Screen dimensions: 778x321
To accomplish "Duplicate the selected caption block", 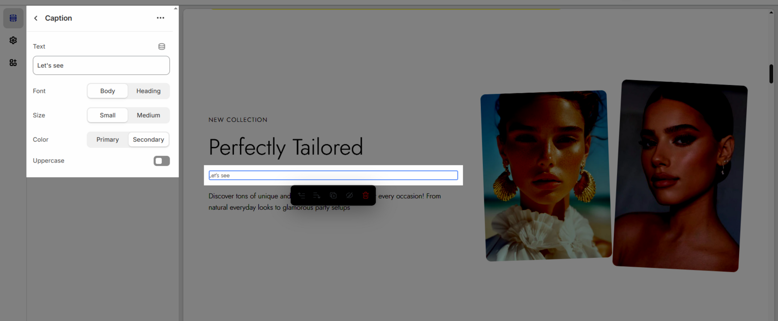I will click(x=333, y=196).
